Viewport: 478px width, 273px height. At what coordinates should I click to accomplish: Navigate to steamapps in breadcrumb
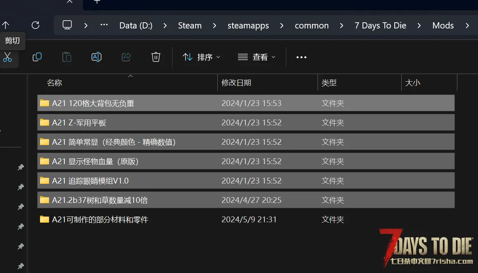pyautogui.click(x=248, y=26)
